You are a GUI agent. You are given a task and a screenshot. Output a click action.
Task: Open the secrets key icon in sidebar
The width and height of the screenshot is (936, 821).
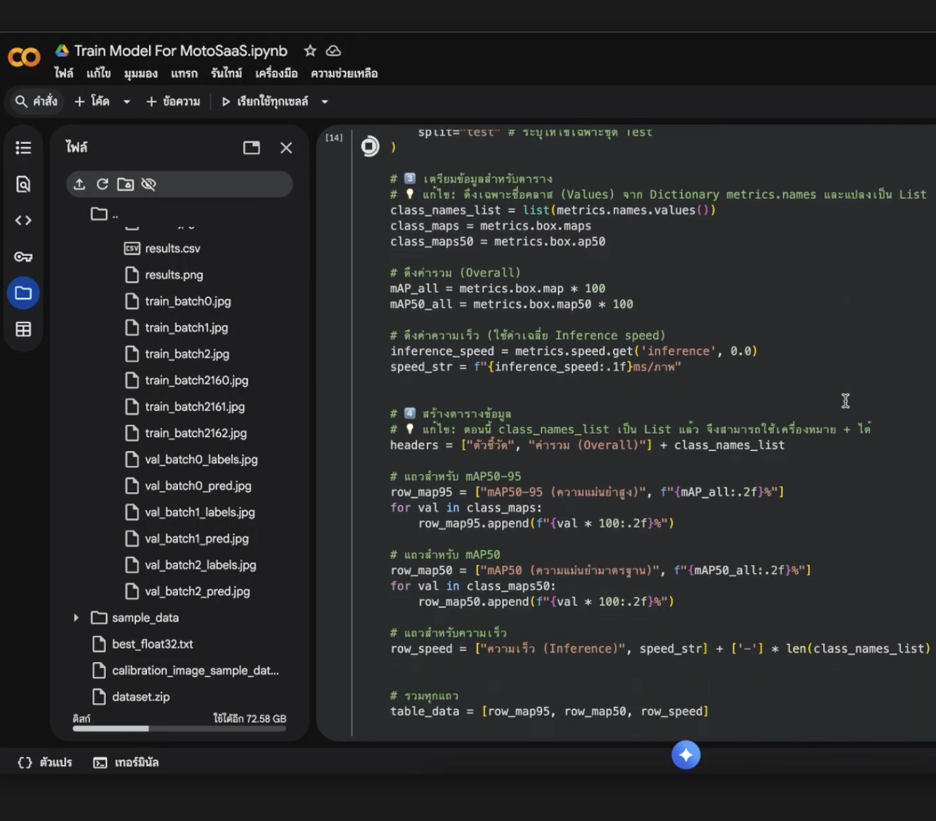[23, 257]
